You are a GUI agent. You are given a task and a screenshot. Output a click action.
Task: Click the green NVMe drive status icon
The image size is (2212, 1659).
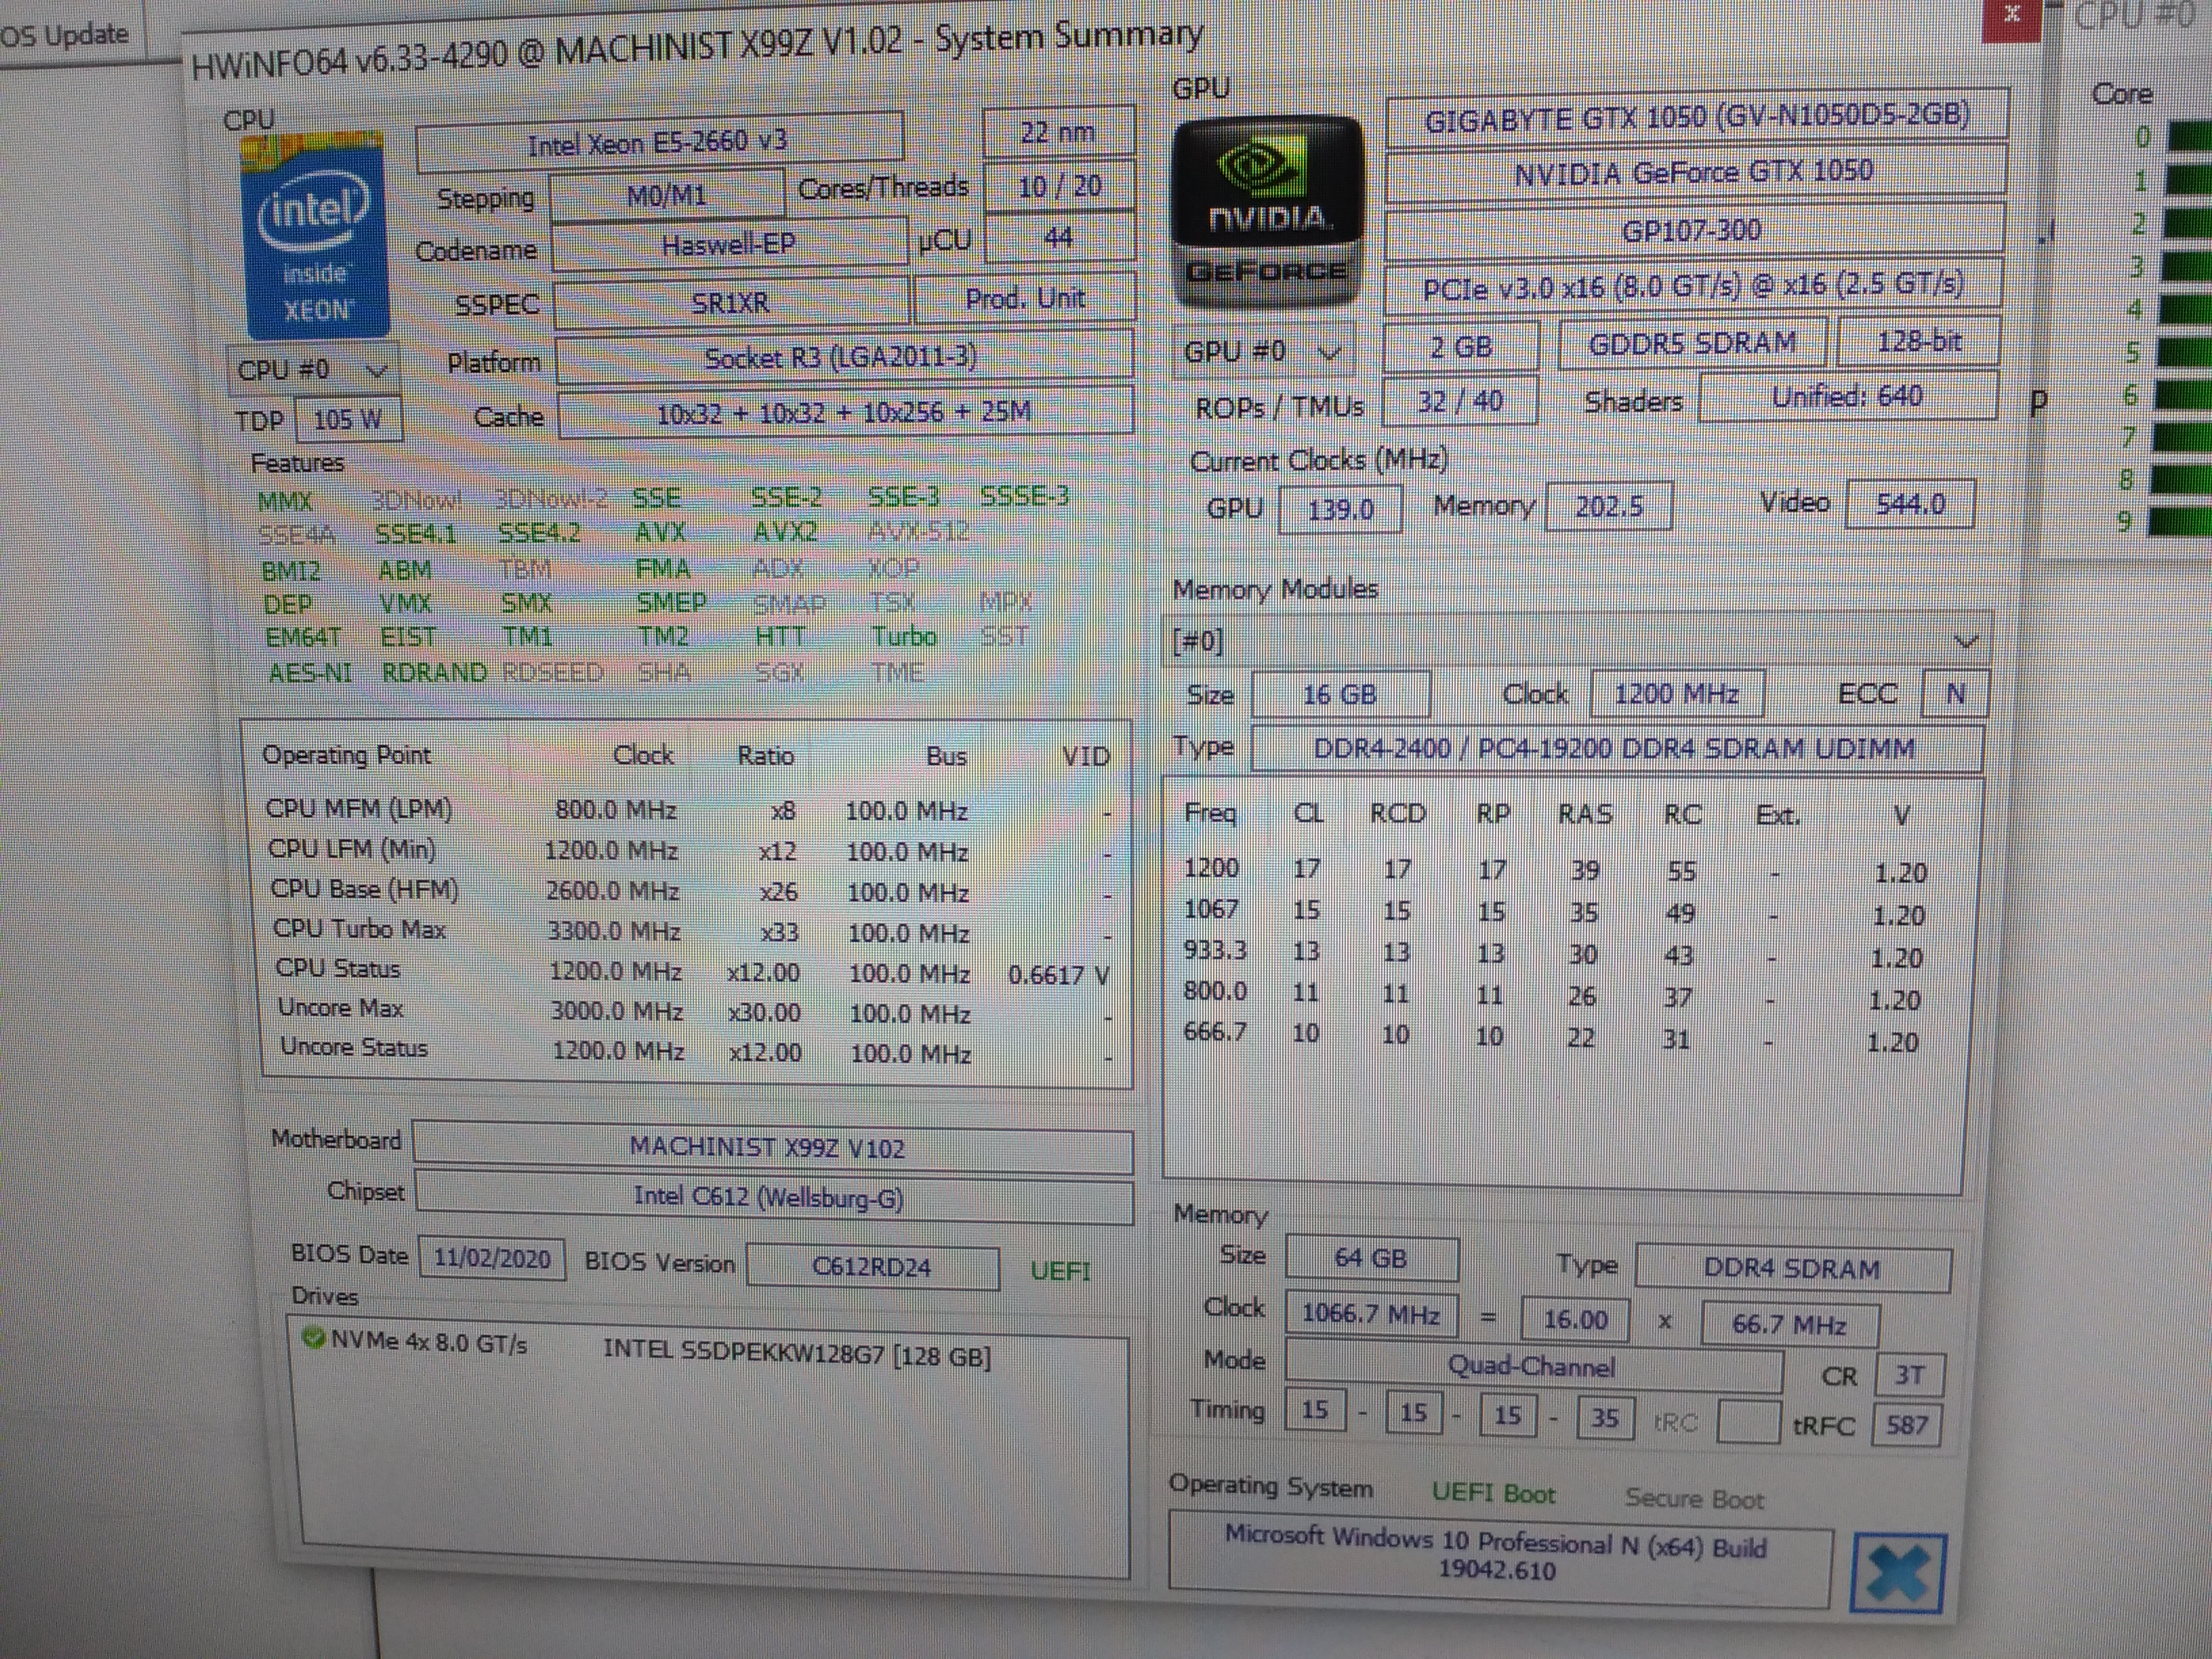313,1337
